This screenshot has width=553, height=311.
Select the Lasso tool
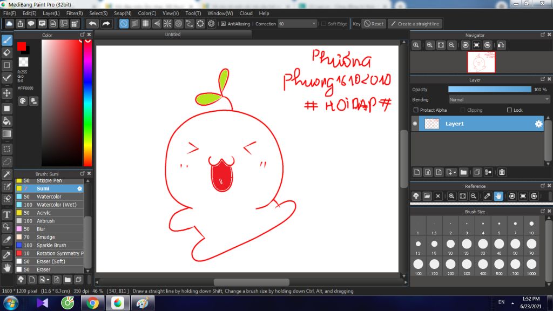pos(6,161)
